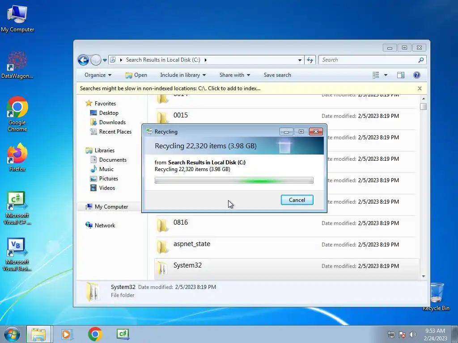Select Recent Places in navigation pane
This screenshot has width=458, height=343.
[111, 132]
